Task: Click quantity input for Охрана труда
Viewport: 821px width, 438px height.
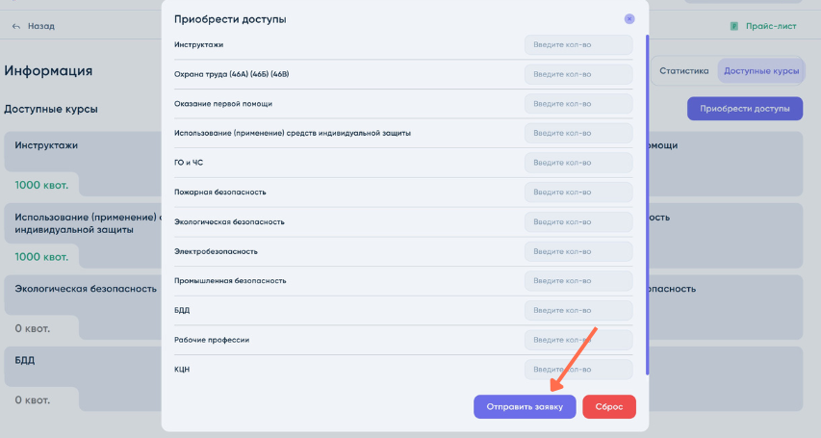Action: click(578, 74)
